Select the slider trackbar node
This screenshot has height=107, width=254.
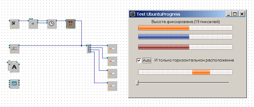15,49
